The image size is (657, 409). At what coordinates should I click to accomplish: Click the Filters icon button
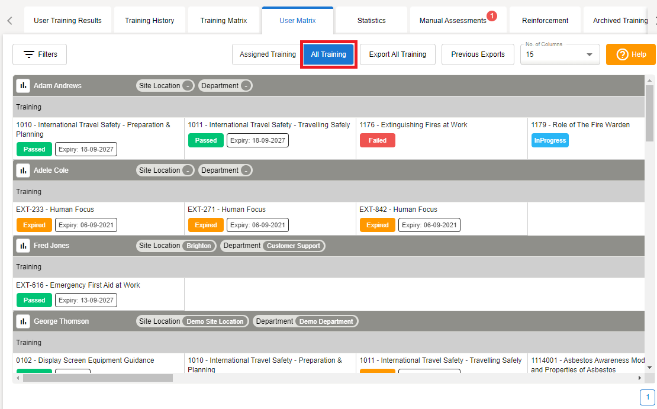tap(40, 54)
